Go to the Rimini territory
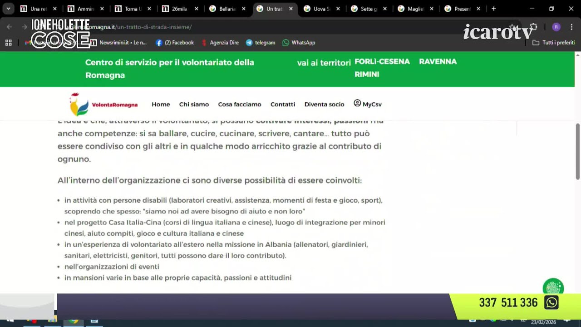The height and width of the screenshot is (327, 581). tap(367, 74)
